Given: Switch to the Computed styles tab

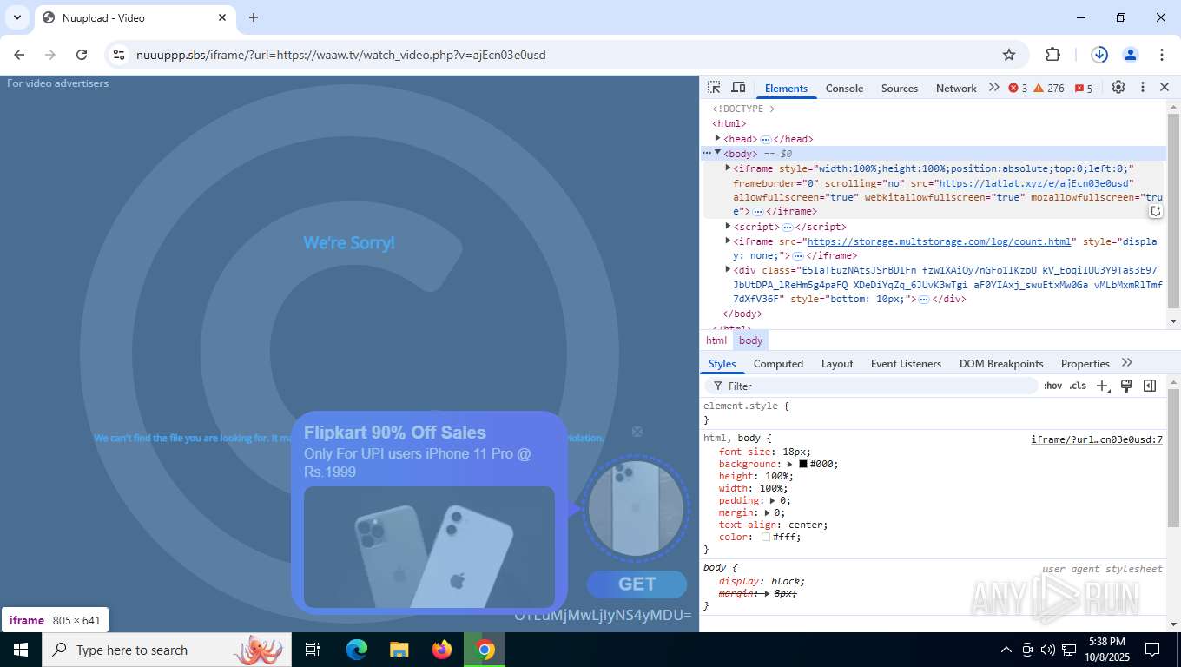Looking at the screenshot, I should point(778,364).
